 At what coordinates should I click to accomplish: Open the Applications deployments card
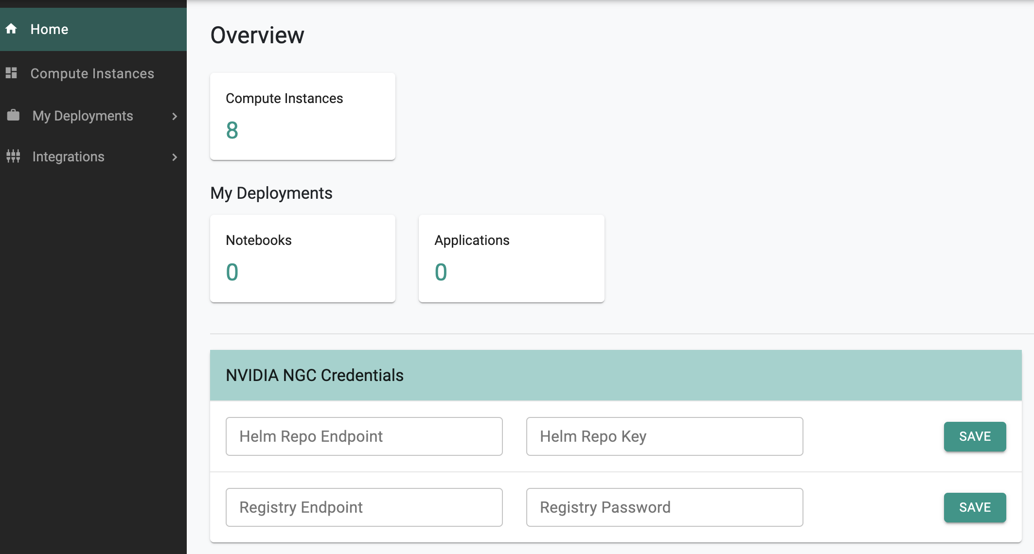click(511, 259)
